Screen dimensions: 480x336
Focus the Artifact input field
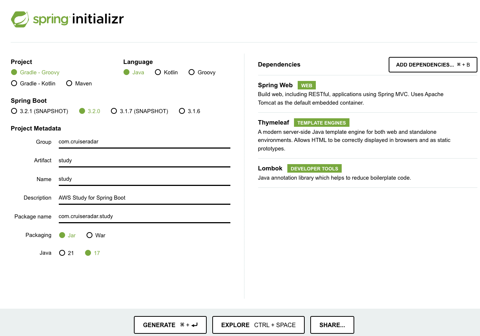(144, 161)
